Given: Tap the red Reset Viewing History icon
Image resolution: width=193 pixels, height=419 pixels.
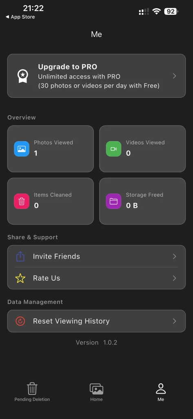Looking at the screenshot, I should [20, 321].
